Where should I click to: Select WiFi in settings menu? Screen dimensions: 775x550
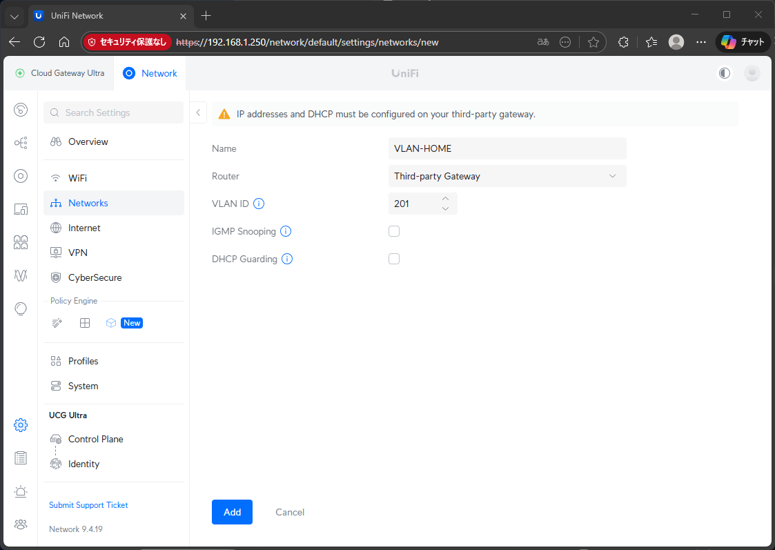tap(77, 178)
